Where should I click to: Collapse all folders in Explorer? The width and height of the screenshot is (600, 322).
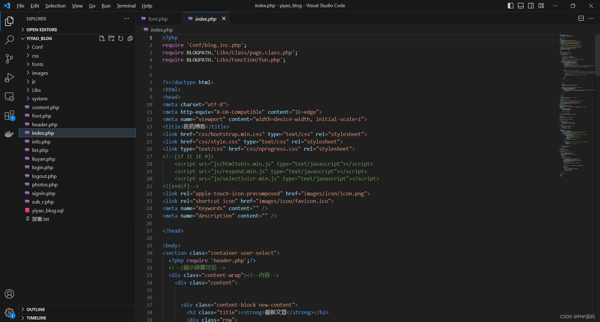pos(130,38)
